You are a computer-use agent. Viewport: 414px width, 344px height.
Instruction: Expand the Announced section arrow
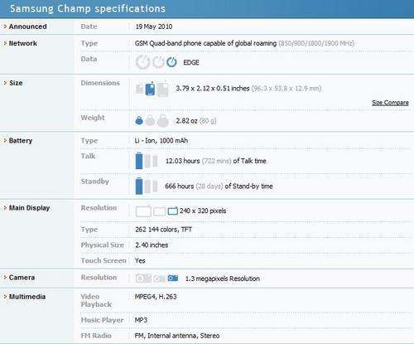point(5,27)
